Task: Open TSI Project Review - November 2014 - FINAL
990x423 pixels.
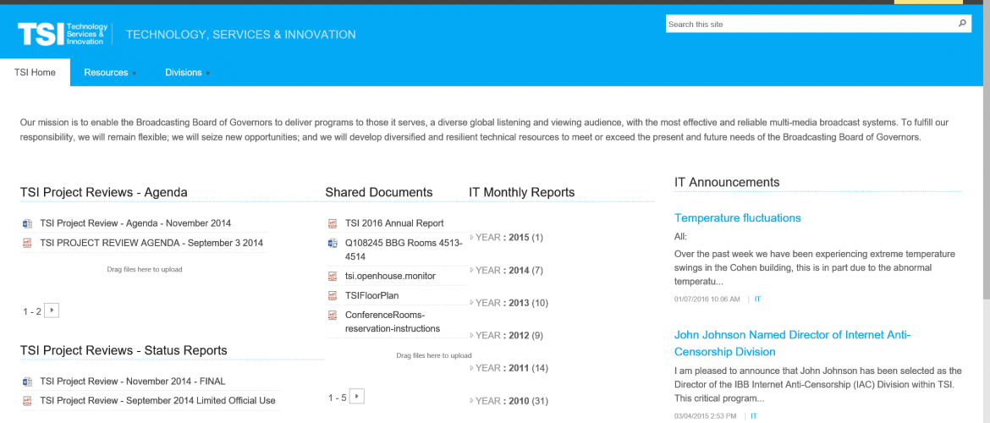Action: point(133,382)
